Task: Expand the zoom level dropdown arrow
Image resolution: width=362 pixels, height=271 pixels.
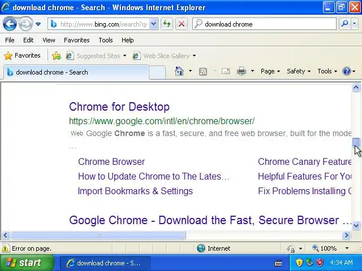Action: pyautogui.click(x=347, y=248)
